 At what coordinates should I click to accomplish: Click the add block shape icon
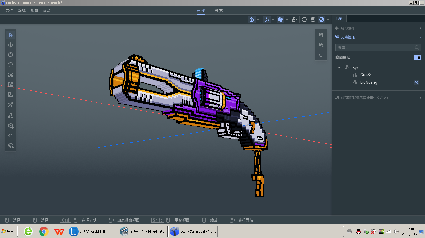click(x=11, y=126)
